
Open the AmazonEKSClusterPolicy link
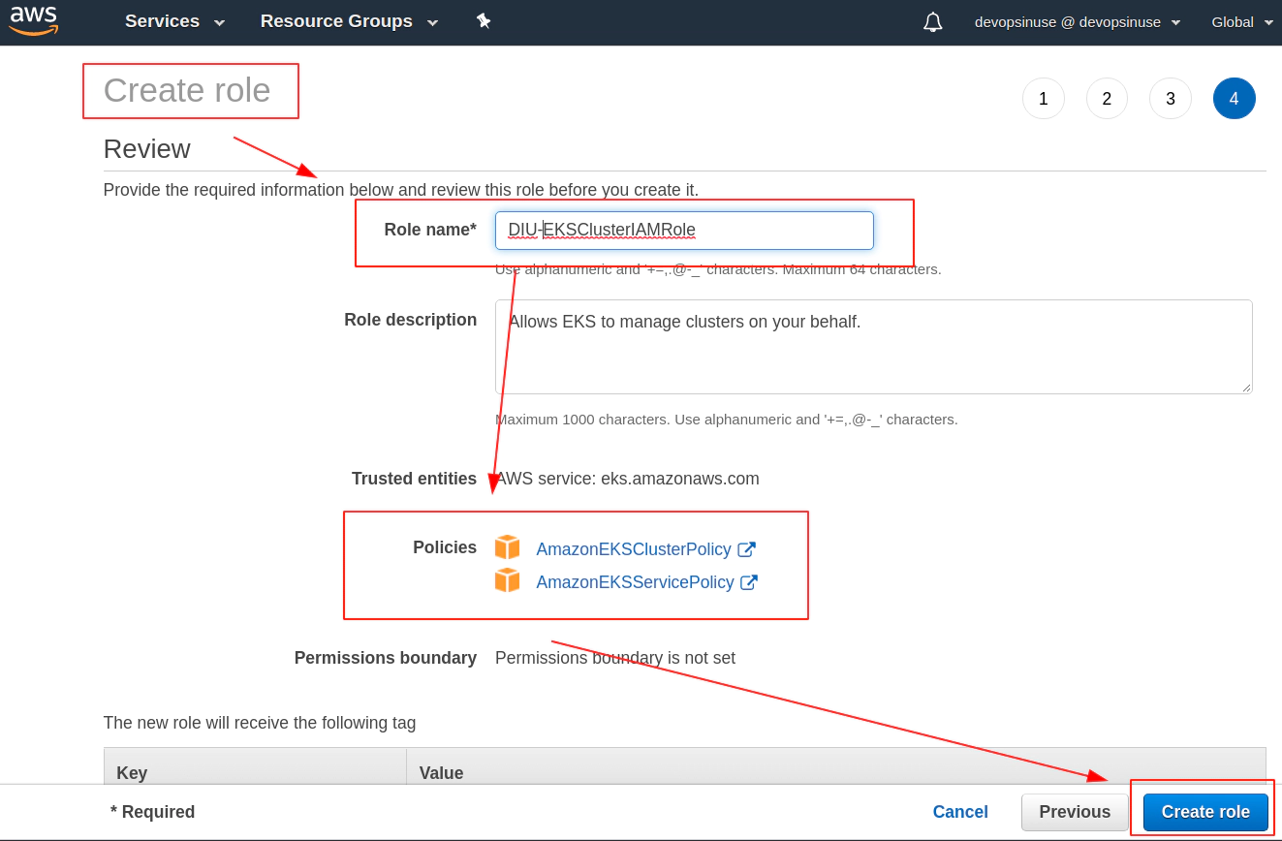tap(634, 549)
